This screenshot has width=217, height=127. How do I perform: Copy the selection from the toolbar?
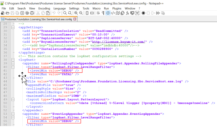coord(43,13)
